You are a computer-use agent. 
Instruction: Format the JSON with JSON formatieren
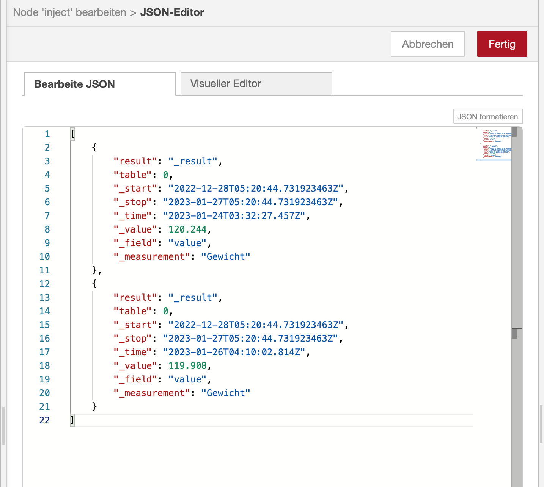pyautogui.click(x=487, y=116)
